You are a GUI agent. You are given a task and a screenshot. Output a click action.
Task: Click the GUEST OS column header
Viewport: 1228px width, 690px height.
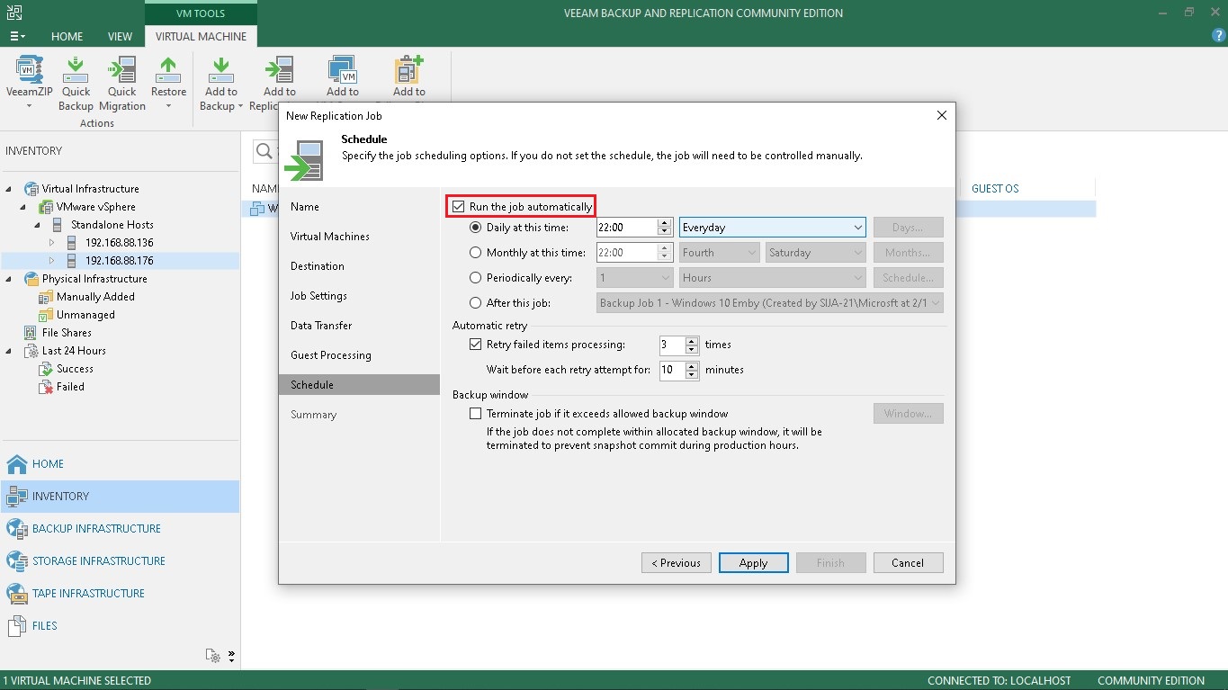(x=995, y=188)
